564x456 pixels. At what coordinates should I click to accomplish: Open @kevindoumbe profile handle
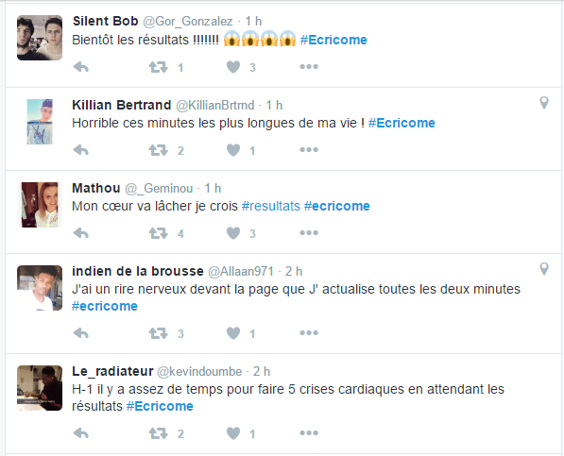[199, 371]
